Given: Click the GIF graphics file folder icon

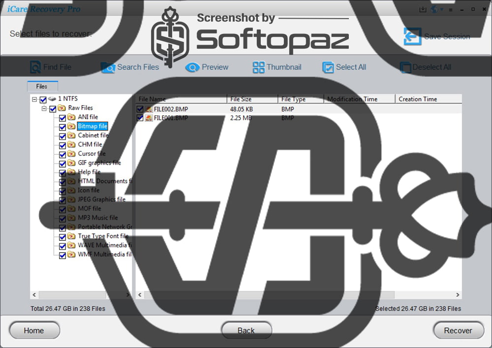Looking at the screenshot, I should (71, 163).
